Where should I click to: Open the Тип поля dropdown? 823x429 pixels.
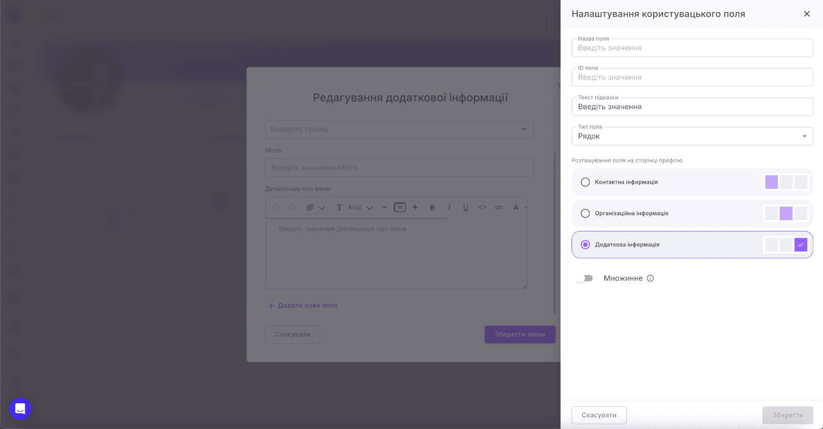coord(692,136)
